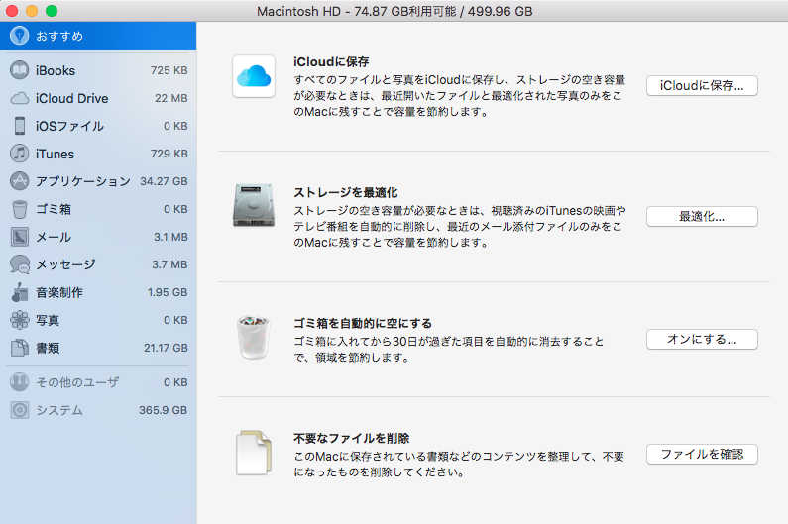Click the 365.9 GB size value

pyautogui.click(x=163, y=410)
